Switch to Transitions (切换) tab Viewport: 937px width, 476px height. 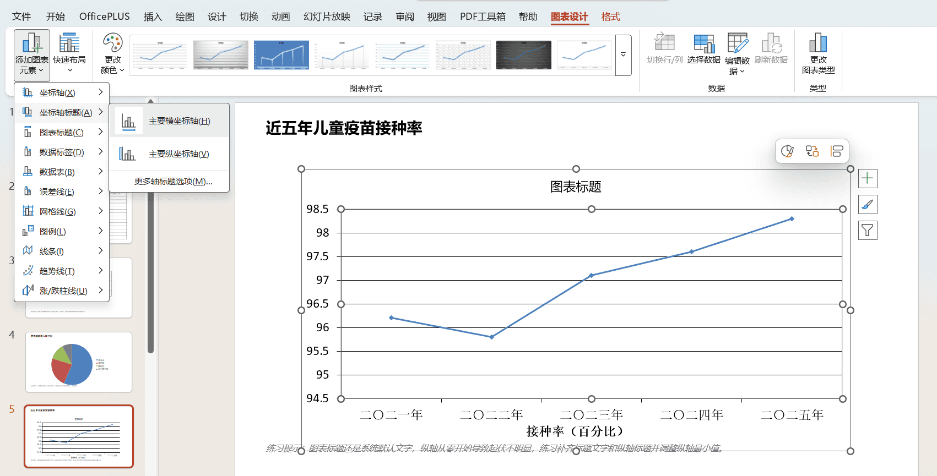click(x=248, y=17)
